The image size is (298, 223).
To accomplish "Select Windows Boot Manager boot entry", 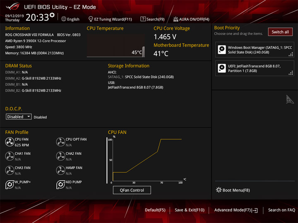I will (255, 50).
